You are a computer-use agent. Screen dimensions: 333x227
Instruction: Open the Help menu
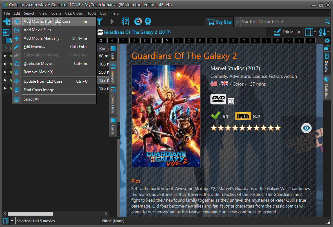pos(114,13)
